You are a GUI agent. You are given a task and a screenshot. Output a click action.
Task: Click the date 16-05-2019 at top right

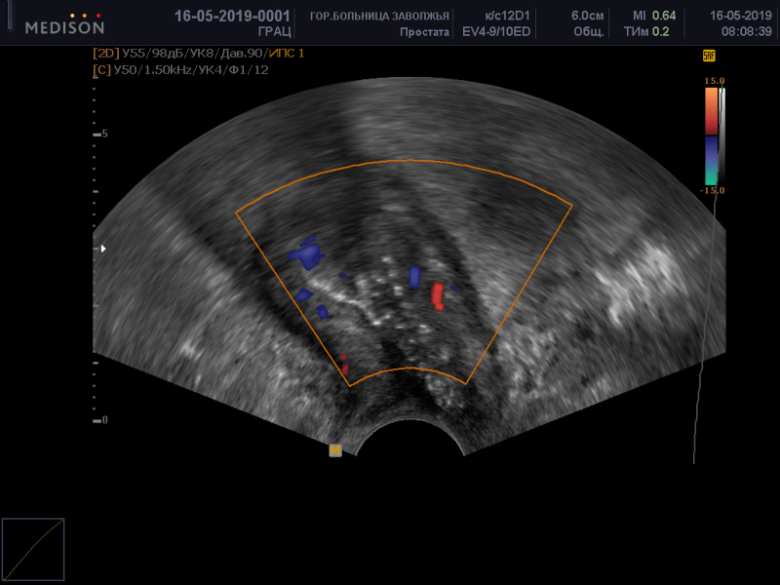[741, 16]
